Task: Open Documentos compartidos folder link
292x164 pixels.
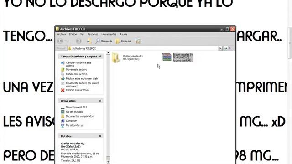Action: (80, 116)
